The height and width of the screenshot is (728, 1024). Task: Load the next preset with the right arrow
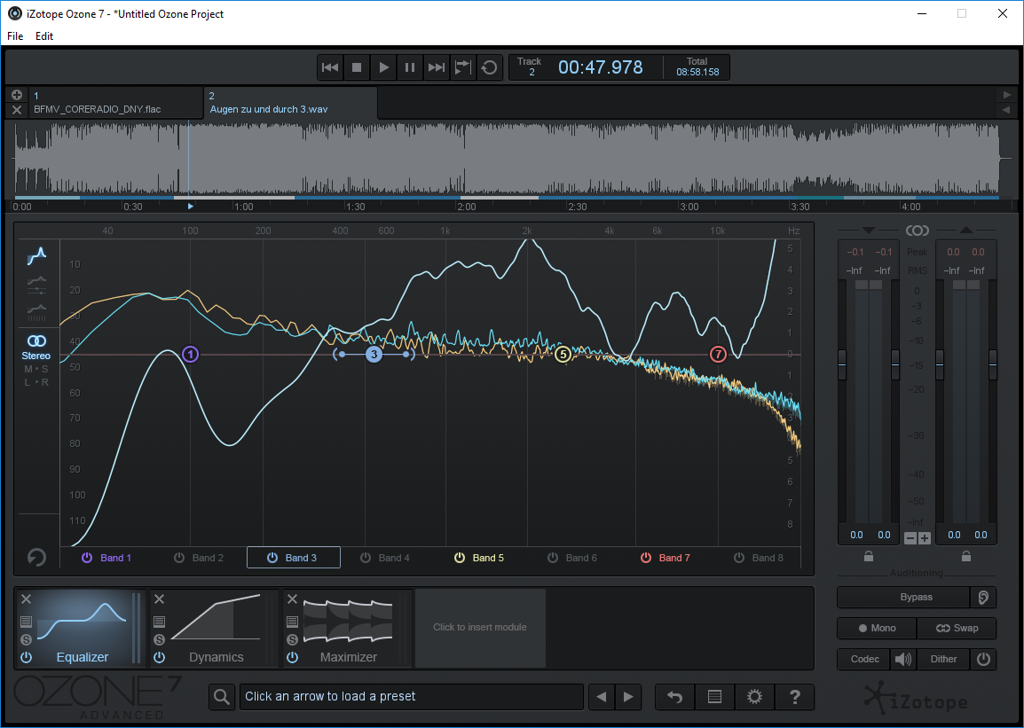point(628,697)
